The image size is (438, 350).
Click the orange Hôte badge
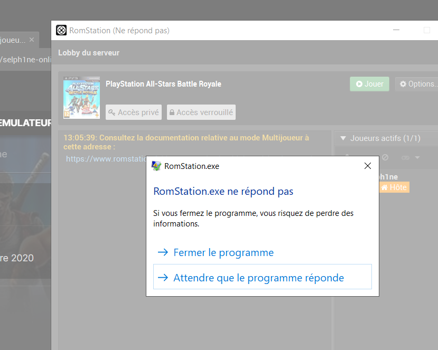click(394, 187)
